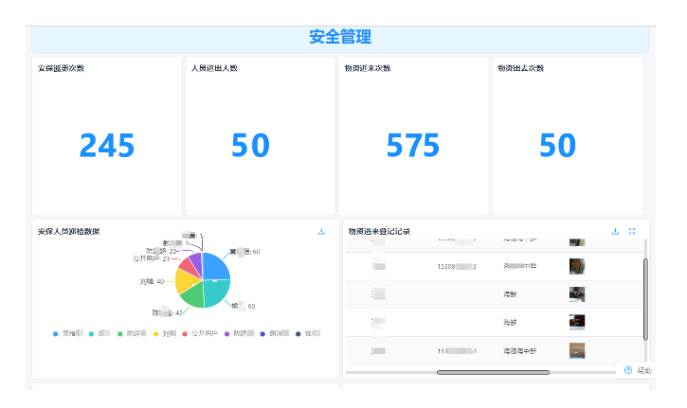
Task: Click the 245 value in 安保巡更次数 card
Action: click(x=107, y=146)
